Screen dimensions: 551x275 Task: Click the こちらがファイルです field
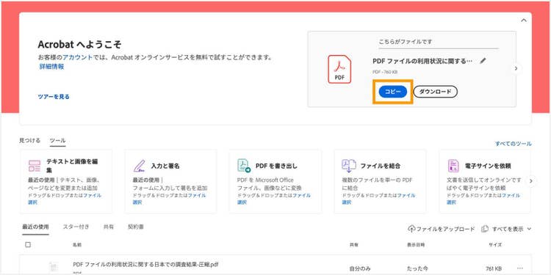[x=438, y=42]
